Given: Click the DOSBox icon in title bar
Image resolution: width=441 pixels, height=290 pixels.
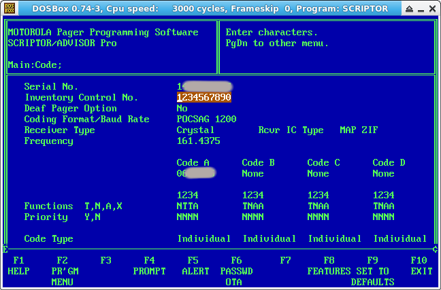Looking at the screenshot, I should point(10,8).
